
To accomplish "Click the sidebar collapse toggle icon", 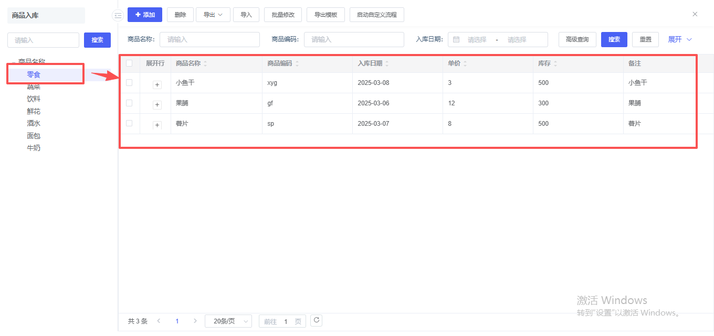I will coord(118,16).
